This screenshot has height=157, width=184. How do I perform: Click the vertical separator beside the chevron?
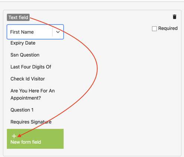coord(52,32)
